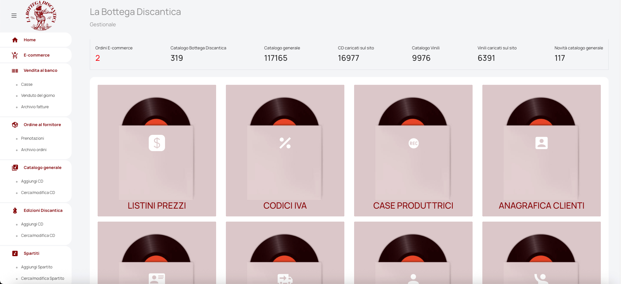Screen dimensions: 621x284
Task: Toggle the hamburger sidebar menu
Action: 14,16
